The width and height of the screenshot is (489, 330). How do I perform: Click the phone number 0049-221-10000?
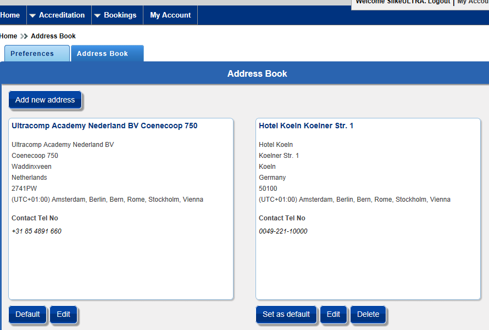(283, 231)
